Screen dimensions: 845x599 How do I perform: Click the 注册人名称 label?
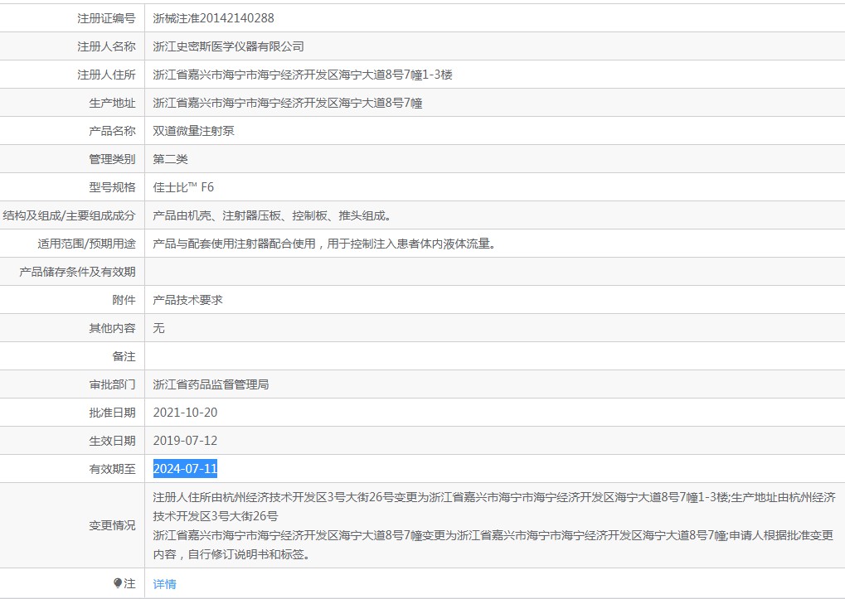(x=106, y=46)
